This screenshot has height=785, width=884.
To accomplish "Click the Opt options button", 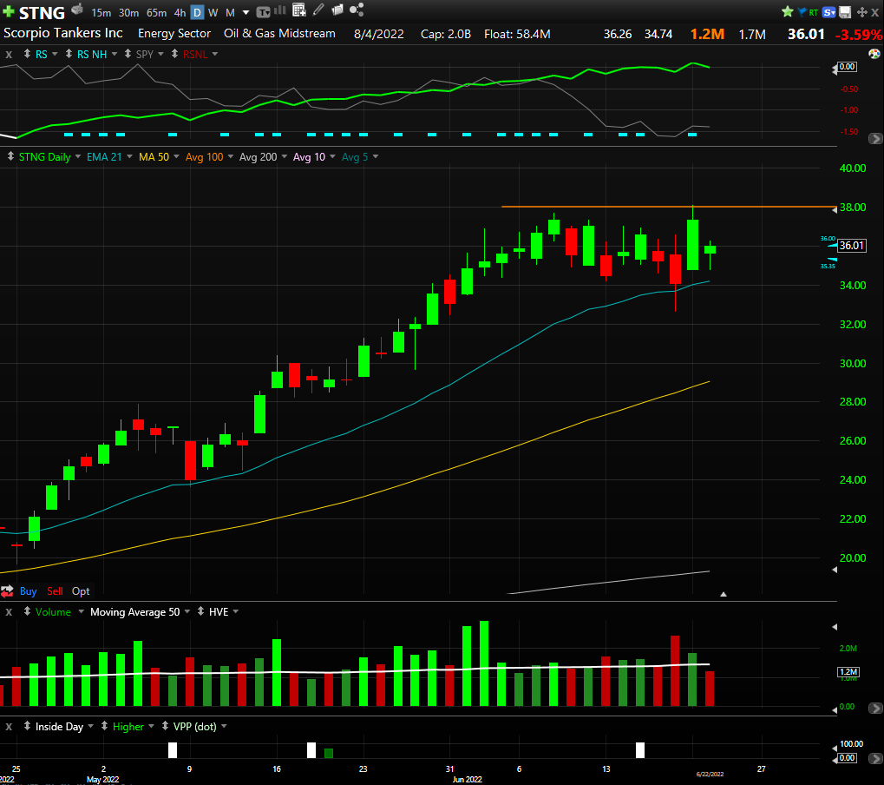I will [x=81, y=591].
